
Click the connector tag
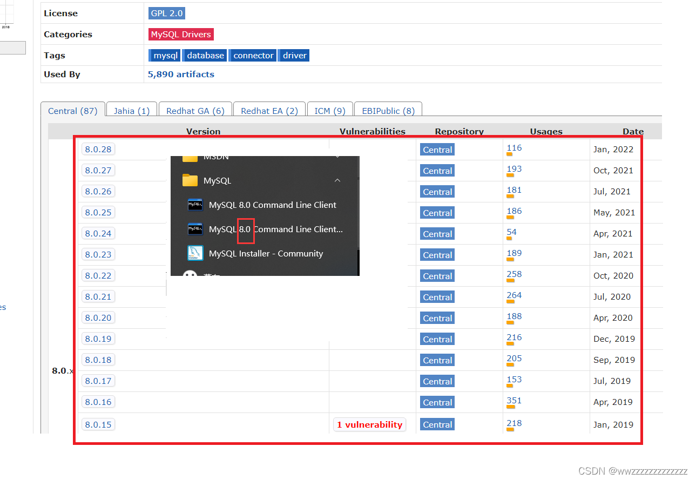pos(253,56)
